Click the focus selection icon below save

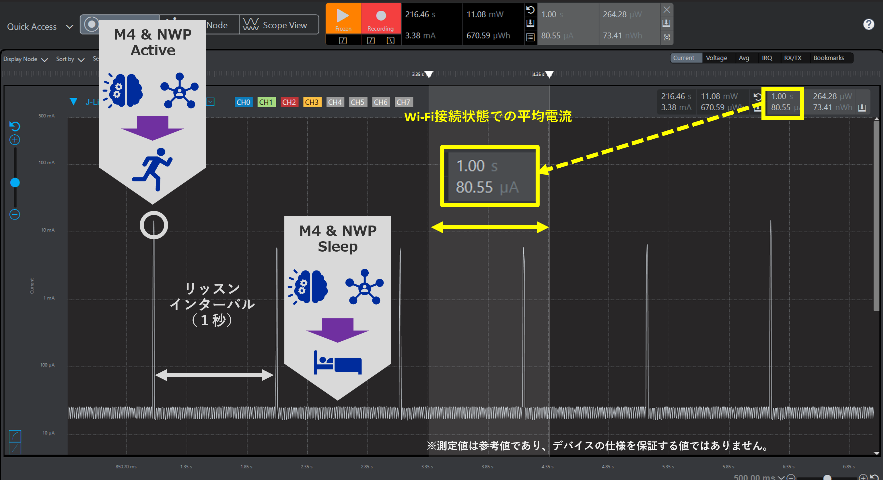point(666,37)
